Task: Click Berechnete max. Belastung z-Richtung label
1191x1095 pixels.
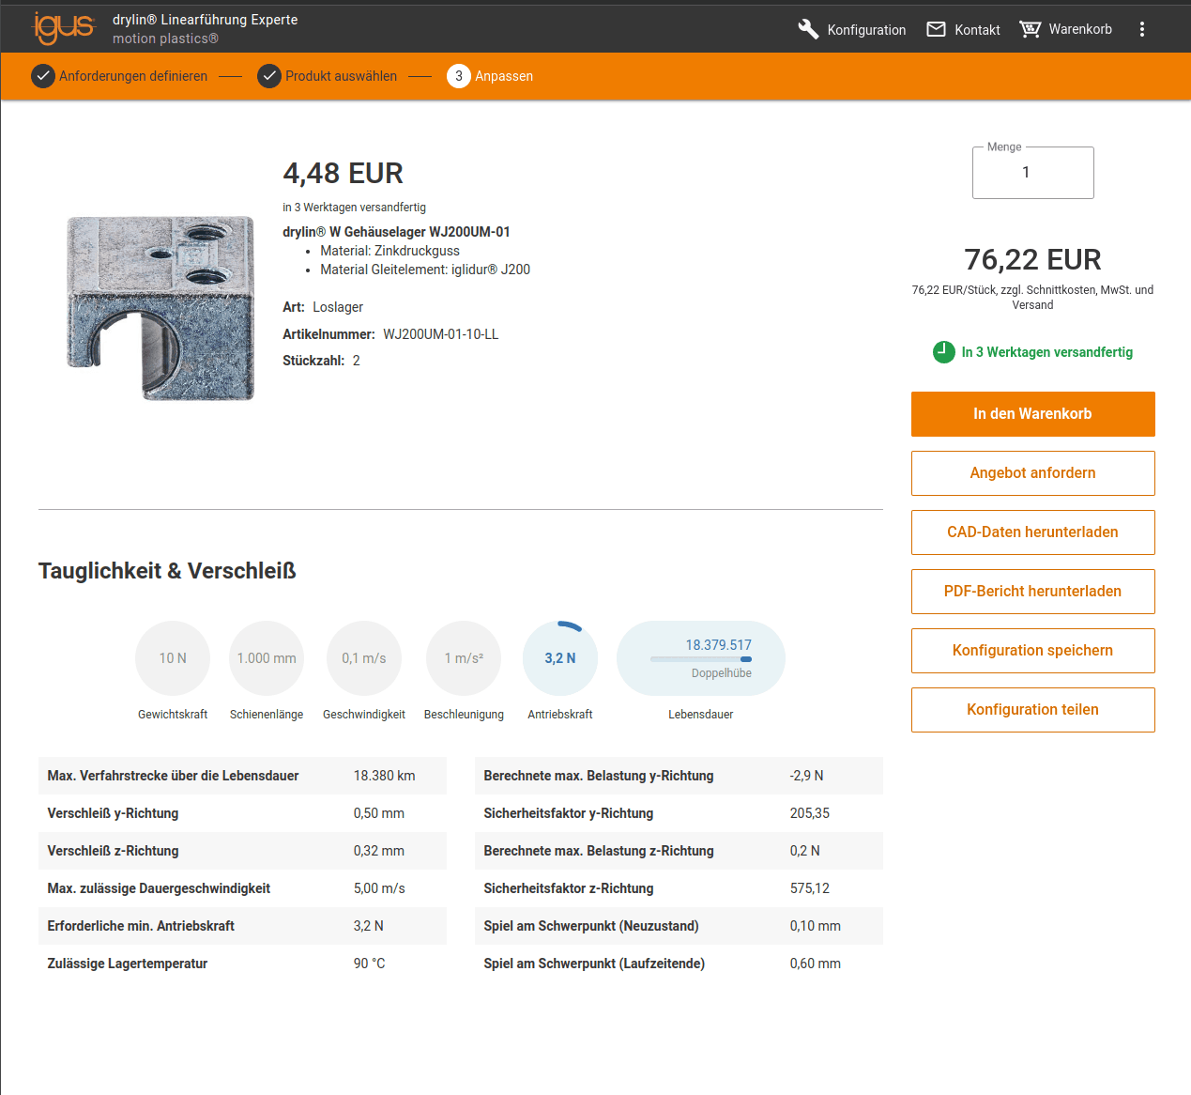Action: click(599, 851)
